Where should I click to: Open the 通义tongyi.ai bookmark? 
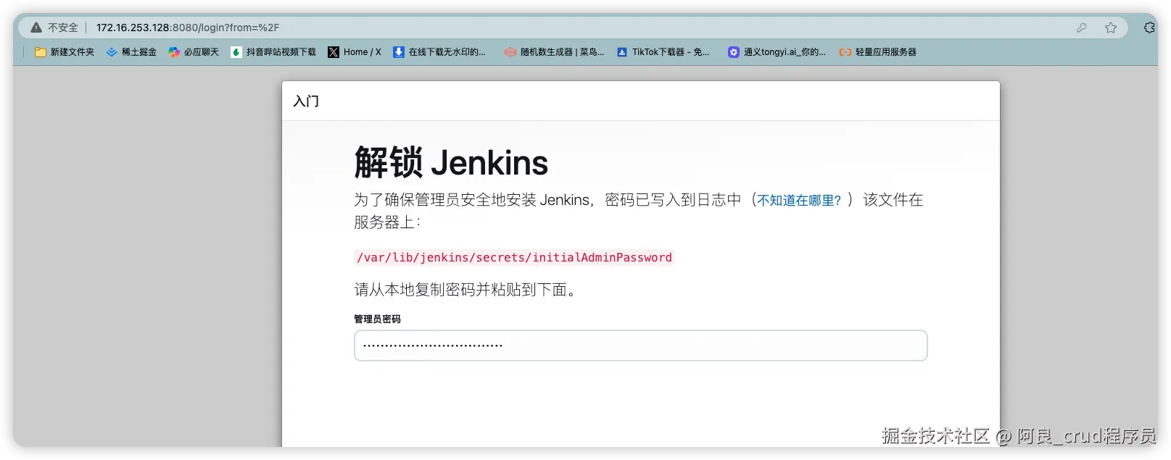(x=777, y=52)
